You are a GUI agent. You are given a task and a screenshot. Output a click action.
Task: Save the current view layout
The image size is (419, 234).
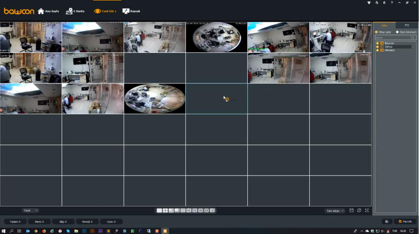pyautogui.click(x=351, y=211)
